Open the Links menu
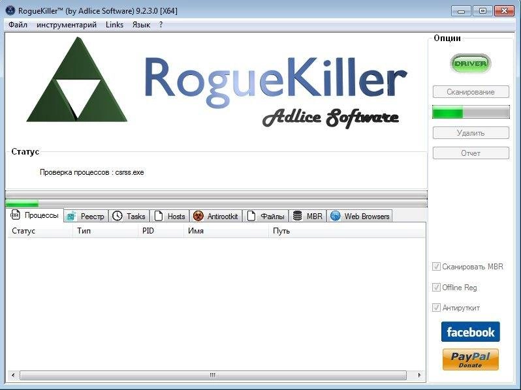The image size is (521, 390). pyautogui.click(x=114, y=25)
